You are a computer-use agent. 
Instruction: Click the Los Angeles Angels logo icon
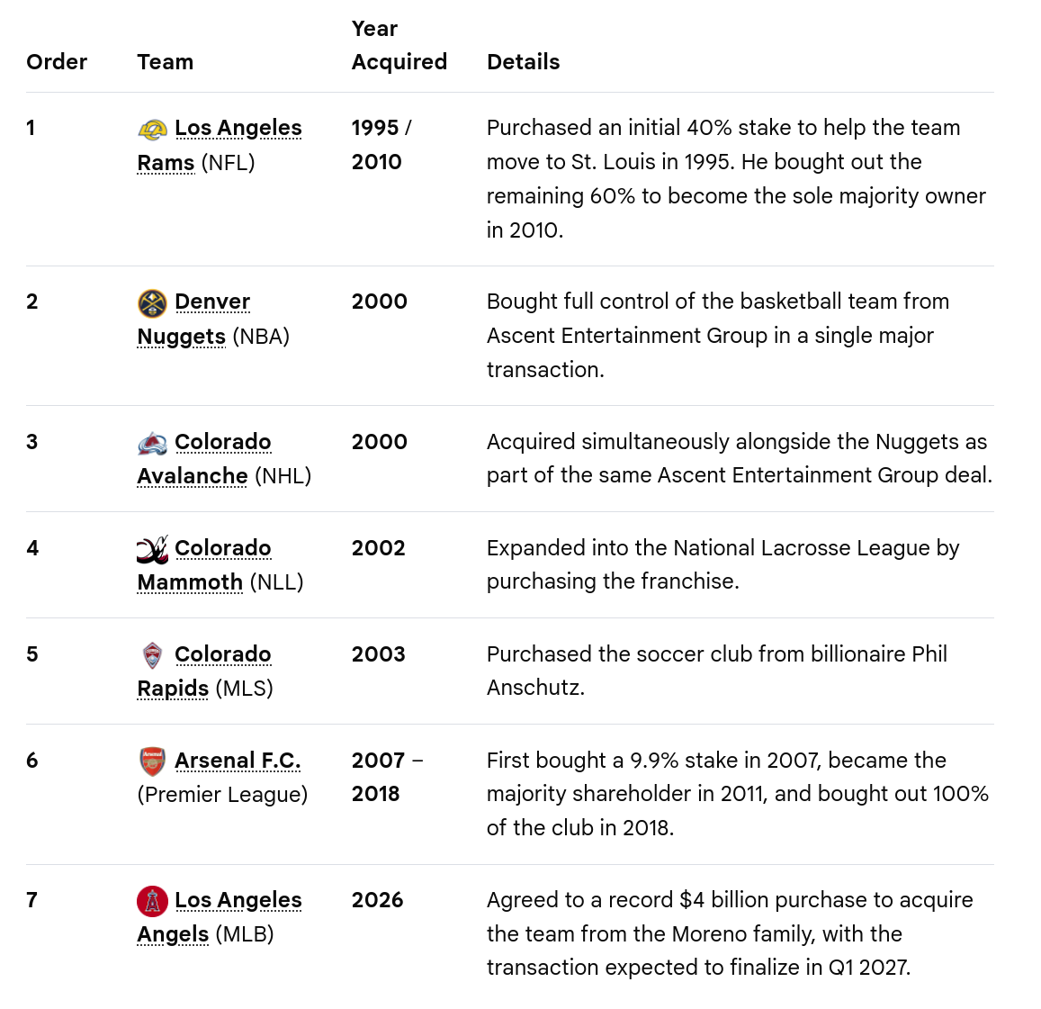(152, 901)
